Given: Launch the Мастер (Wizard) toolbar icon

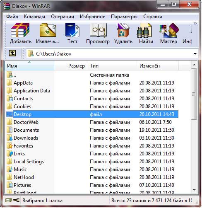Looking at the screenshot, I should 169,30.
